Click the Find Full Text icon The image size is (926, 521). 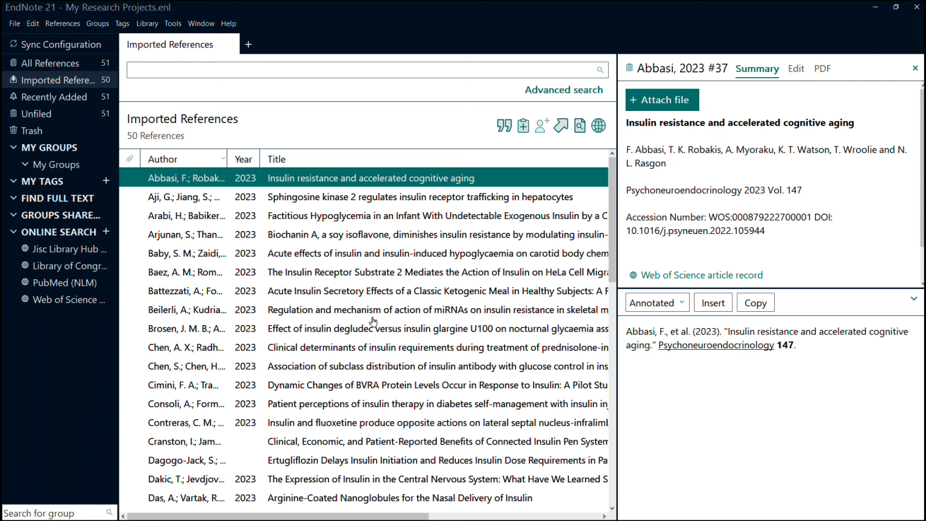pos(580,125)
